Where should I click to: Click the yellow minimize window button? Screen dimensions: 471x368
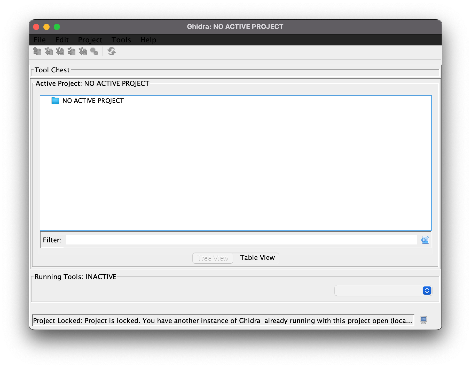point(46,27)
